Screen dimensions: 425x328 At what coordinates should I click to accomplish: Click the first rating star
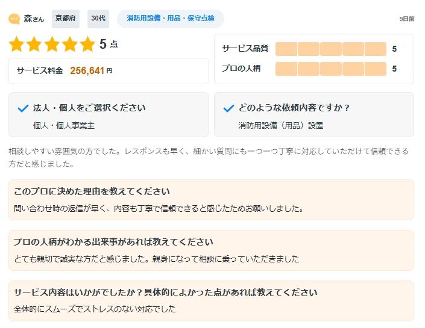pyautogui.click(x=17, y=44)
